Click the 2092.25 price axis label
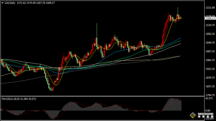This screenshot has height=121, width=216. [x=210, y=34]
